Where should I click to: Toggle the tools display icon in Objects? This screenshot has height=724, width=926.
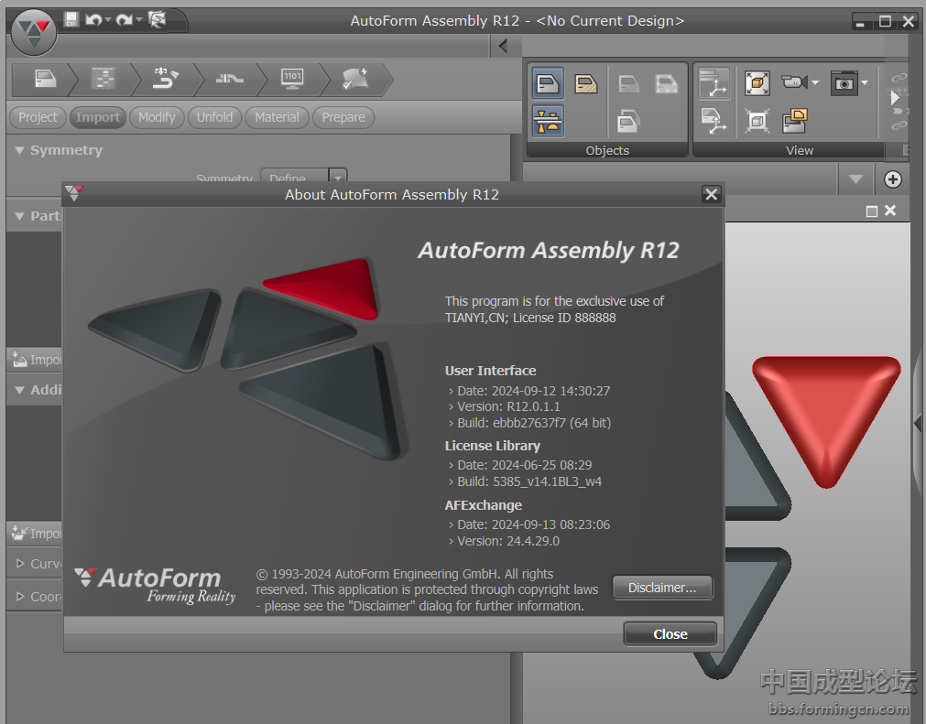pyautogui.click(x=548, y=121)
